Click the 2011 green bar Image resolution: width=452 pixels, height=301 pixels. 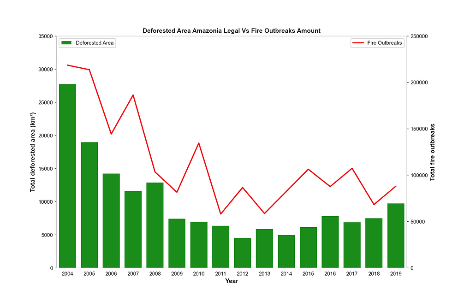[221, 247]
